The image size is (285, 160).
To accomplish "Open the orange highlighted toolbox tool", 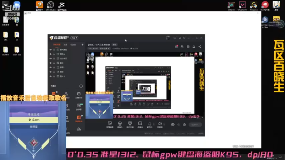I will tap(79, 118).
